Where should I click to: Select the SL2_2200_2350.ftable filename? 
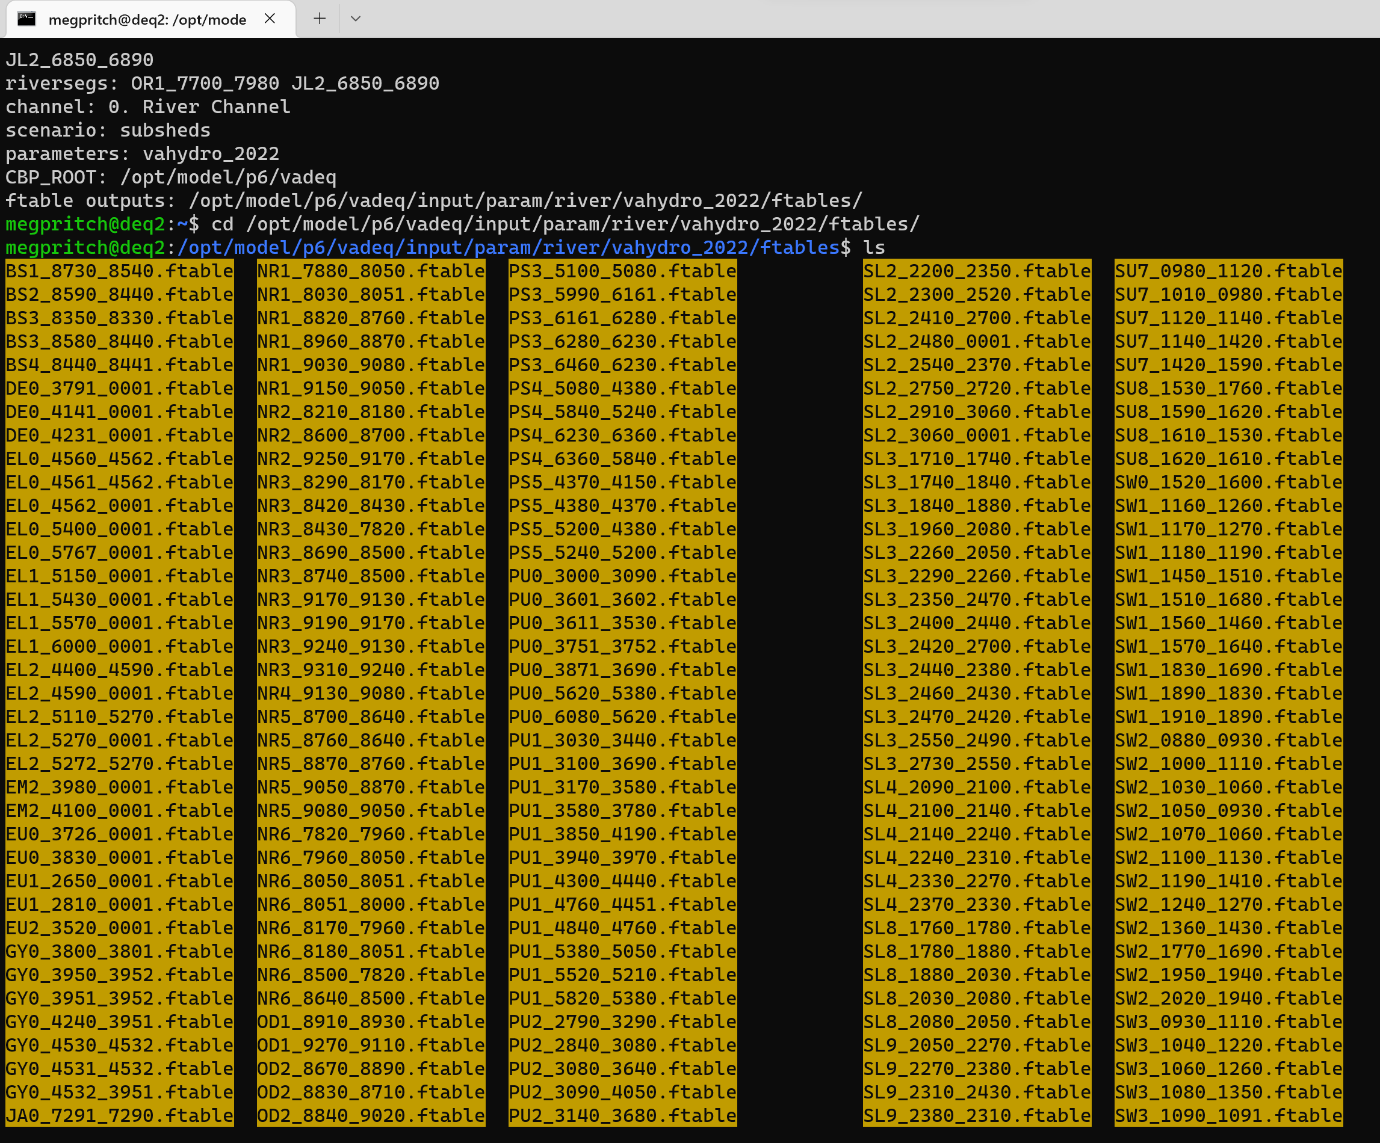click(976, 271)
